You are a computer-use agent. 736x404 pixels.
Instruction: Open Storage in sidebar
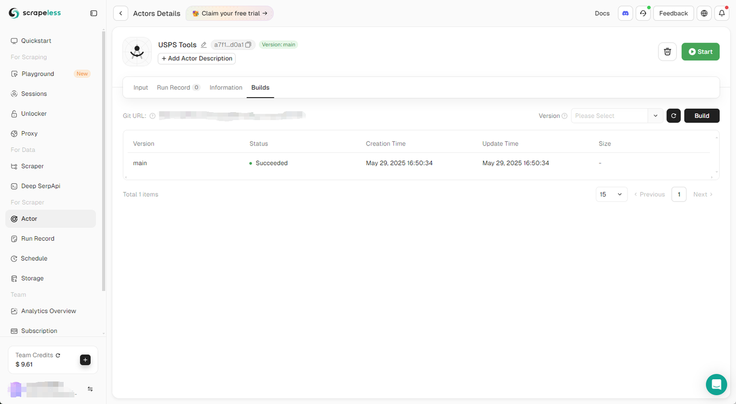(x=51, y=278)
